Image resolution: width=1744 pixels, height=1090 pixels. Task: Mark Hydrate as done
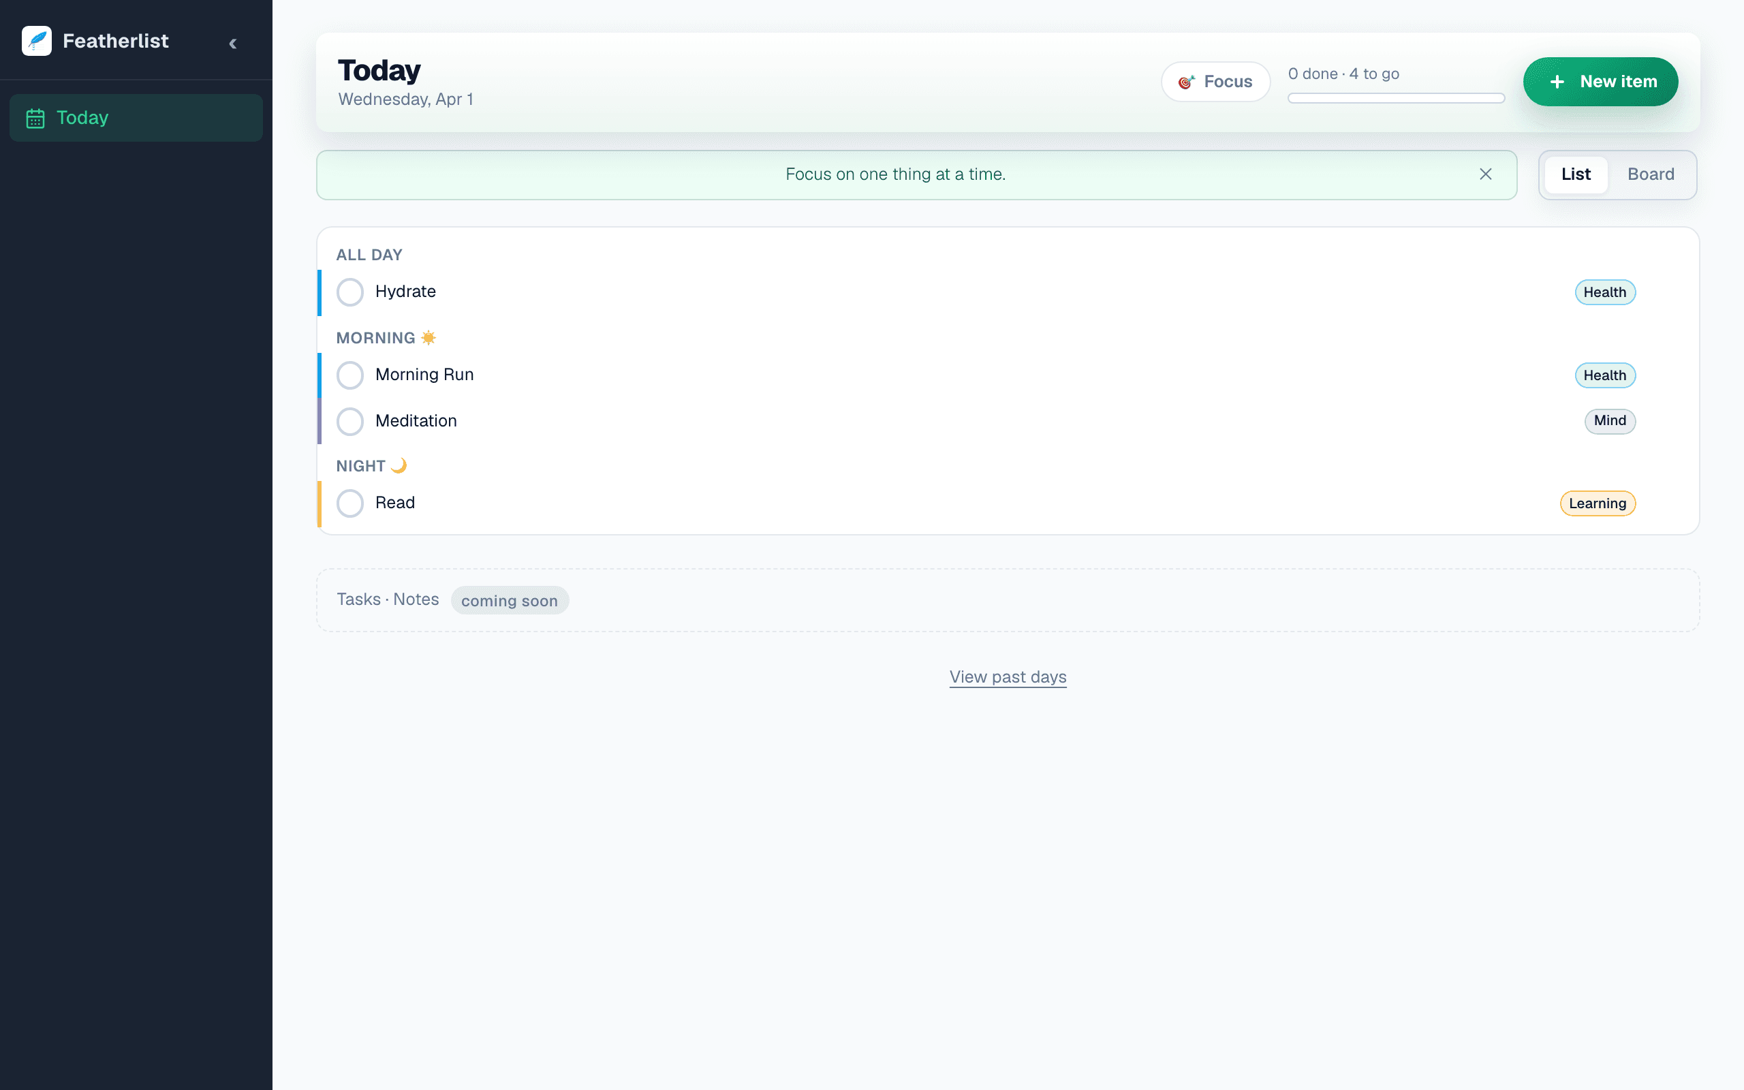coord(350,292)
